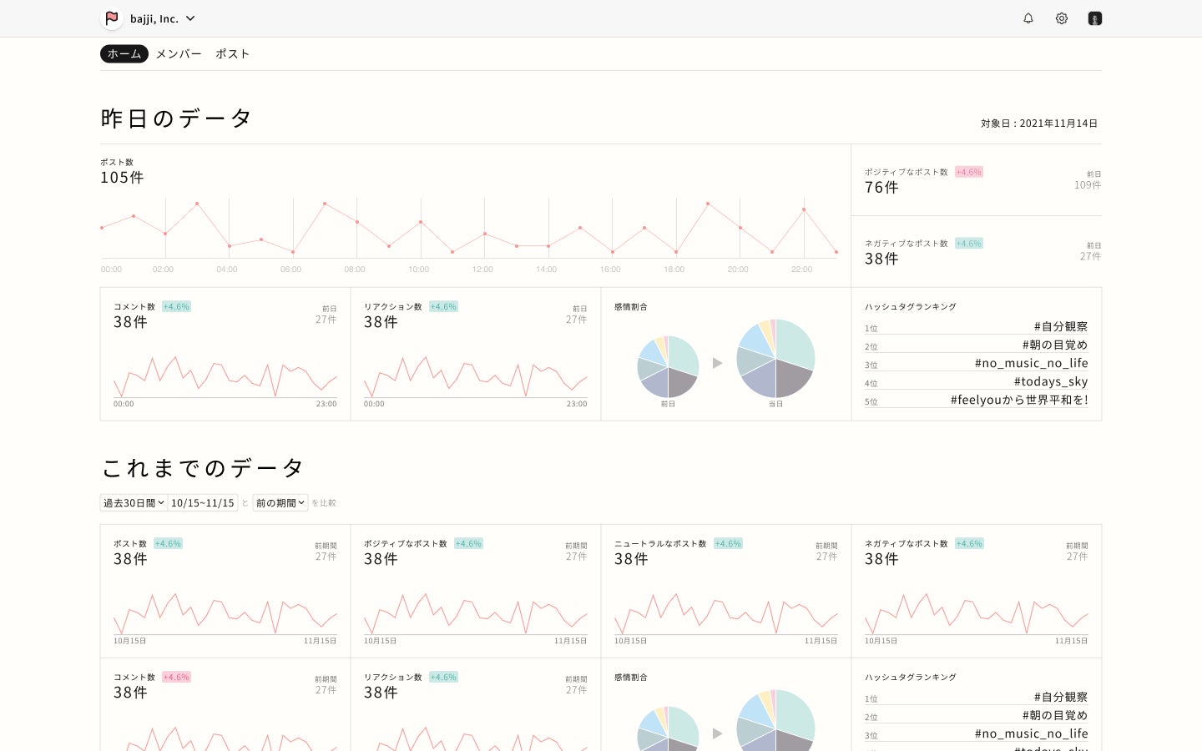Screen dimensions: 1202x751
Task: Open the #自分観察 hashtag in yesterday's ranking
Action: (1060, 326)
